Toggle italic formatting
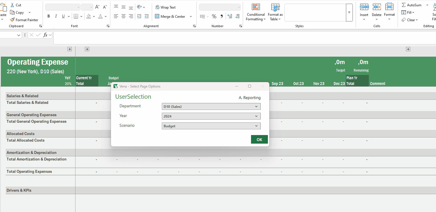436x212 pixels. (x=56, y=16)
